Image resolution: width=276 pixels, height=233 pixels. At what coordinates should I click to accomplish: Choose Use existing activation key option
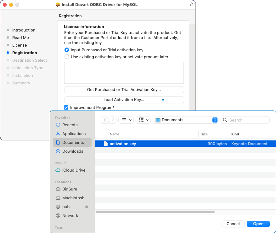pyautogui.click(x=66, y=57)
